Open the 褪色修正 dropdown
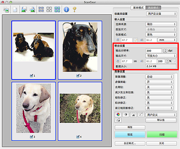The image size is (180, 149). pyautogui.click(x=159, y=98)
